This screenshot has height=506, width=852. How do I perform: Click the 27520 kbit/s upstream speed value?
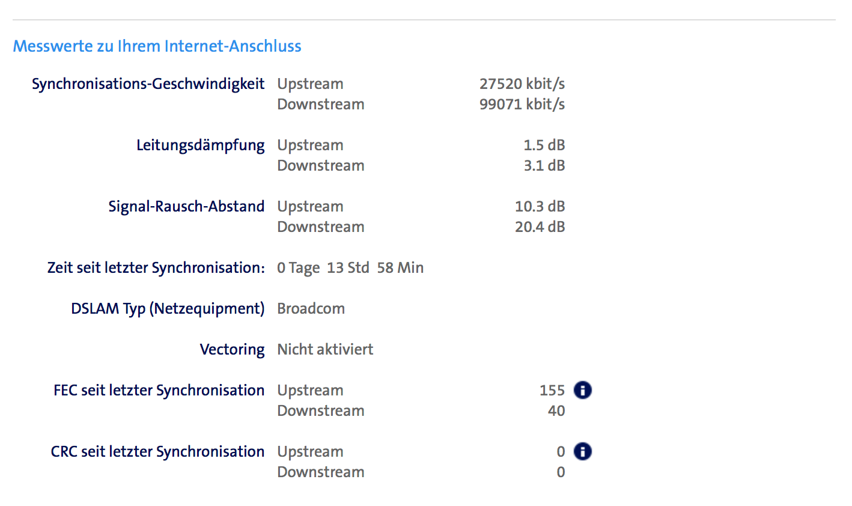tap(522, 84)
